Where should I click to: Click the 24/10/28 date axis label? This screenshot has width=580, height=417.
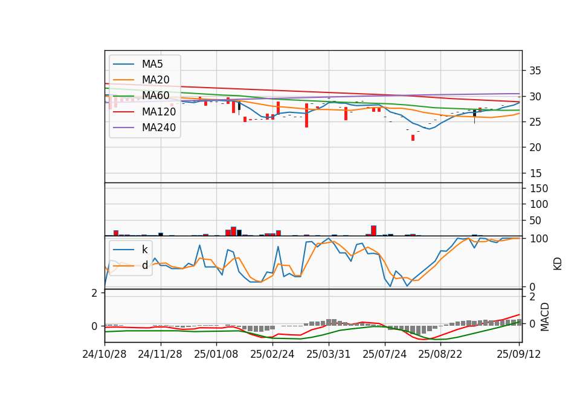pos(105,354)
